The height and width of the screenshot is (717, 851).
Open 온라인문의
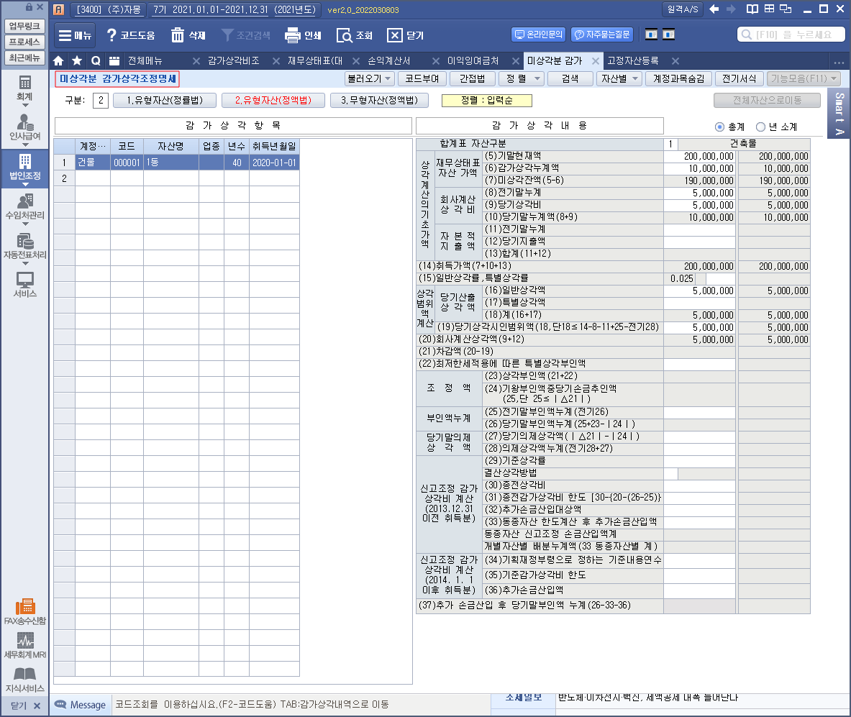[538, 35]
